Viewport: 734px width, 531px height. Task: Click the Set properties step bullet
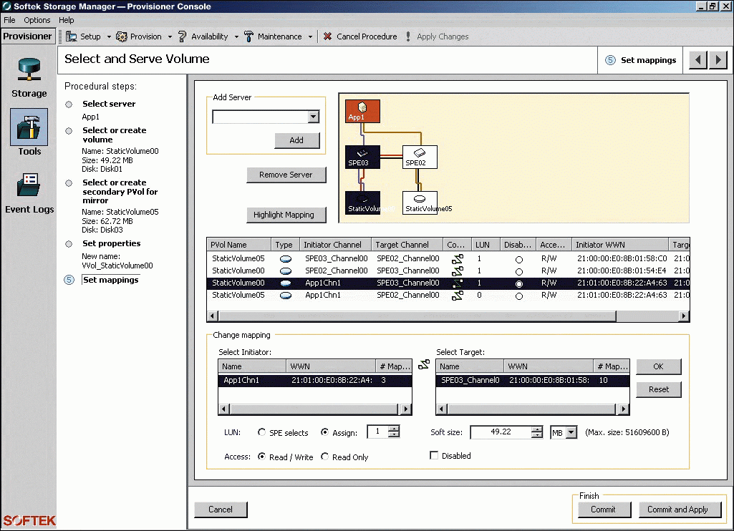click(x=69, y=244)
